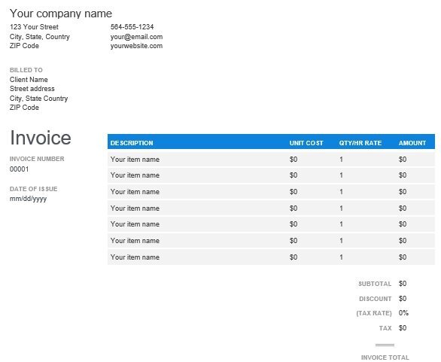441x362 pixels.
Task: Click the 'DISCOUNT' label
Action: click(376, 299)
